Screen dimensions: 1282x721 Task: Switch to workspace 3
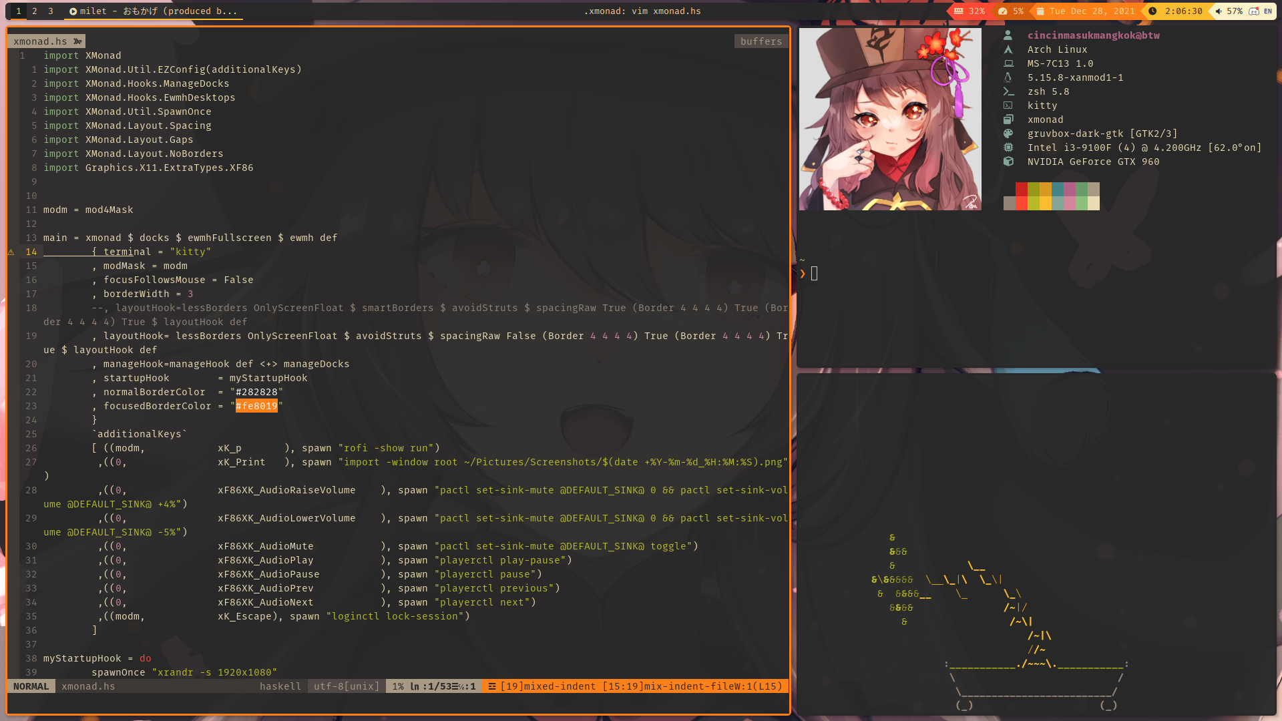point(51,11)
